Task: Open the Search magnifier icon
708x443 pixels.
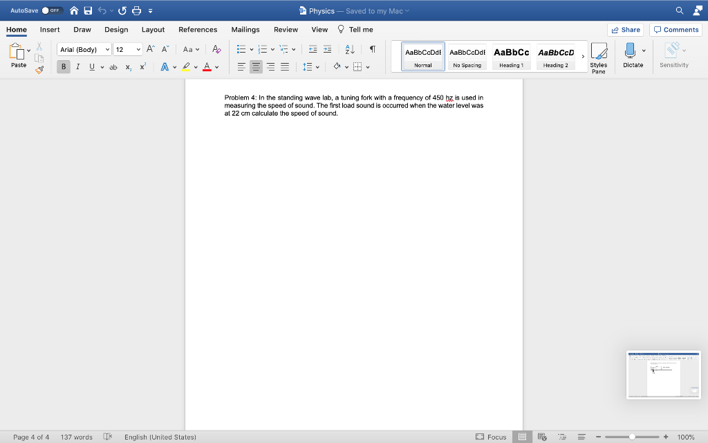Action: tap(679, 10)
